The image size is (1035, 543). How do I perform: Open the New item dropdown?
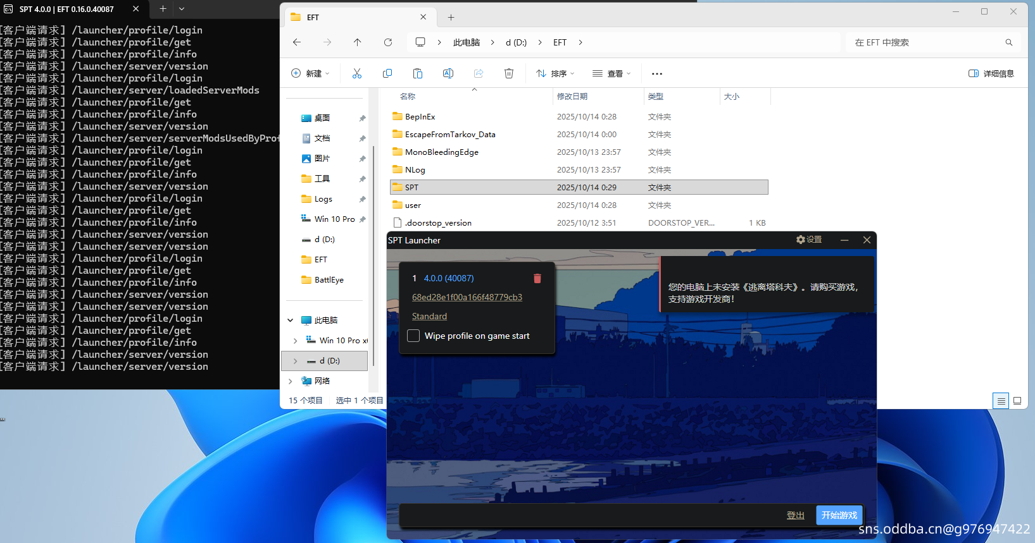310,73
